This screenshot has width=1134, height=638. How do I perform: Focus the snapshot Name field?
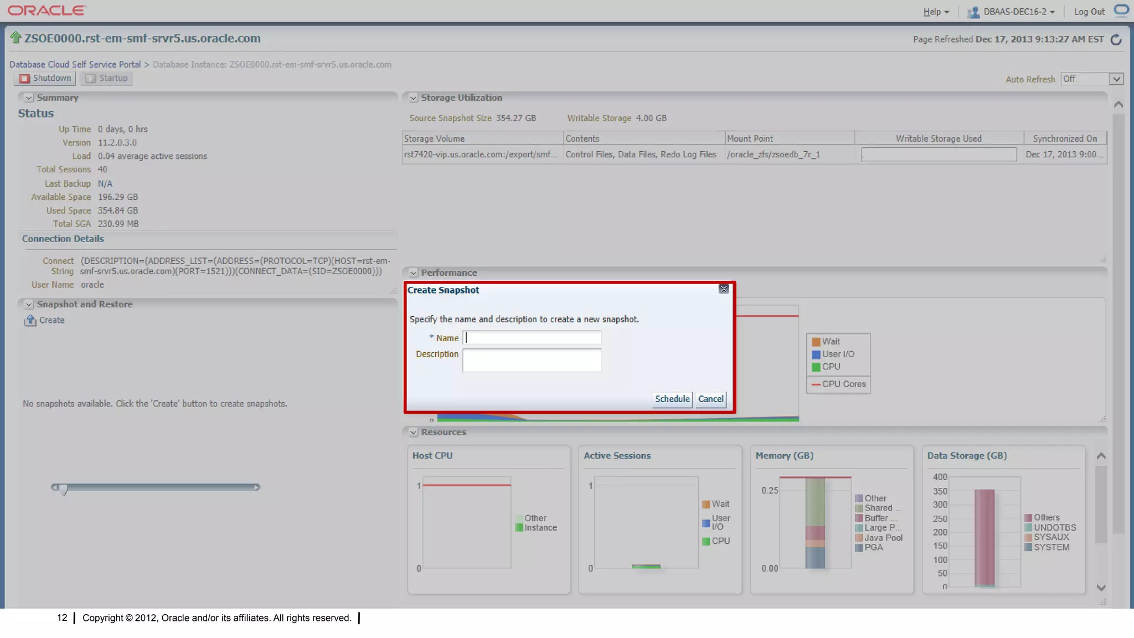(x=532, y=338)
